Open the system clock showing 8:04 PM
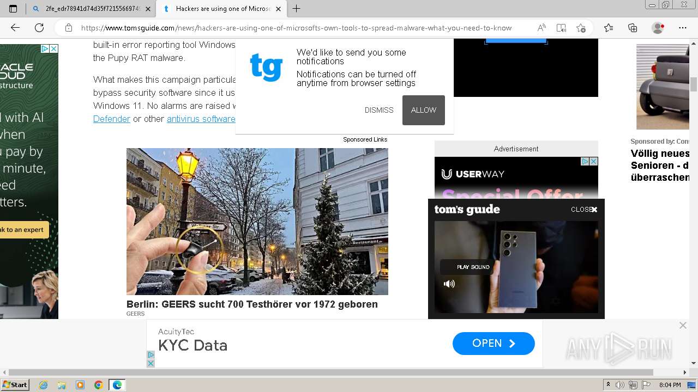698x392 pixels. tap(670, 385)
